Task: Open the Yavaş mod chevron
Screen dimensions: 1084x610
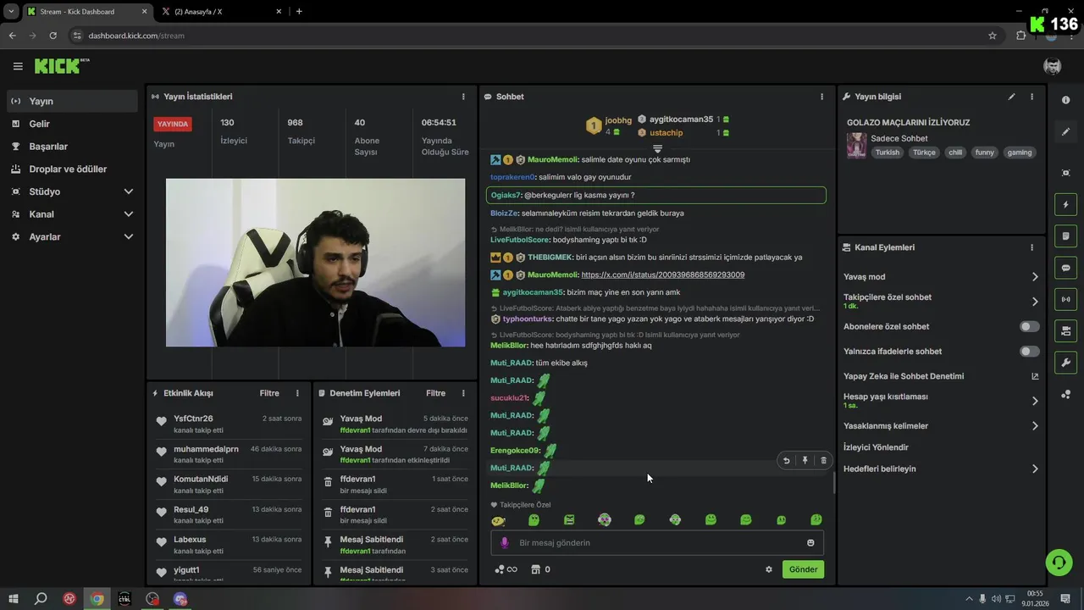Action: [1035, 277]
